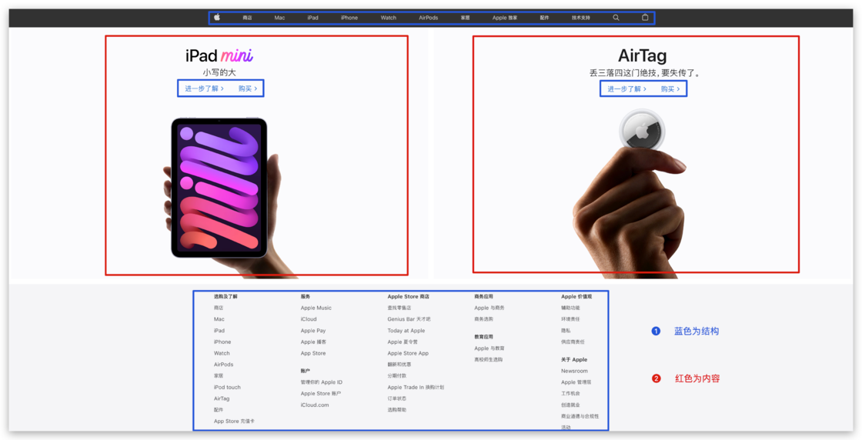Open App Store link under 服务
862x440 pixels.
pos(313,353)
